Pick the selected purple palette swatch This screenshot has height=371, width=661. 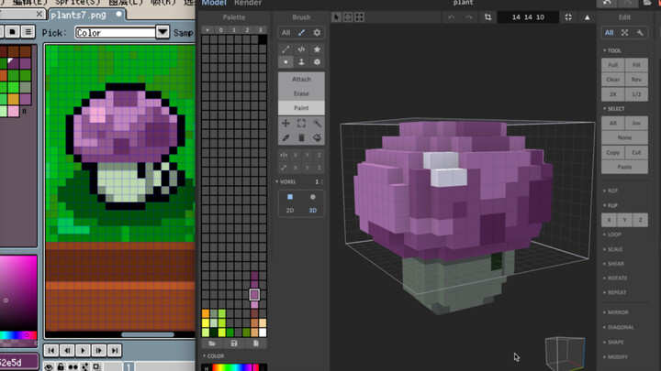click(254, 294)
